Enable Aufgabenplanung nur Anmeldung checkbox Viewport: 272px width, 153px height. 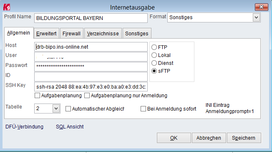pyautogui.click(x=87, y=96)
